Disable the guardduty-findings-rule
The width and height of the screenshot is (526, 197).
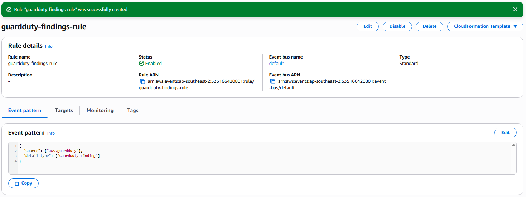pos(397,26)
